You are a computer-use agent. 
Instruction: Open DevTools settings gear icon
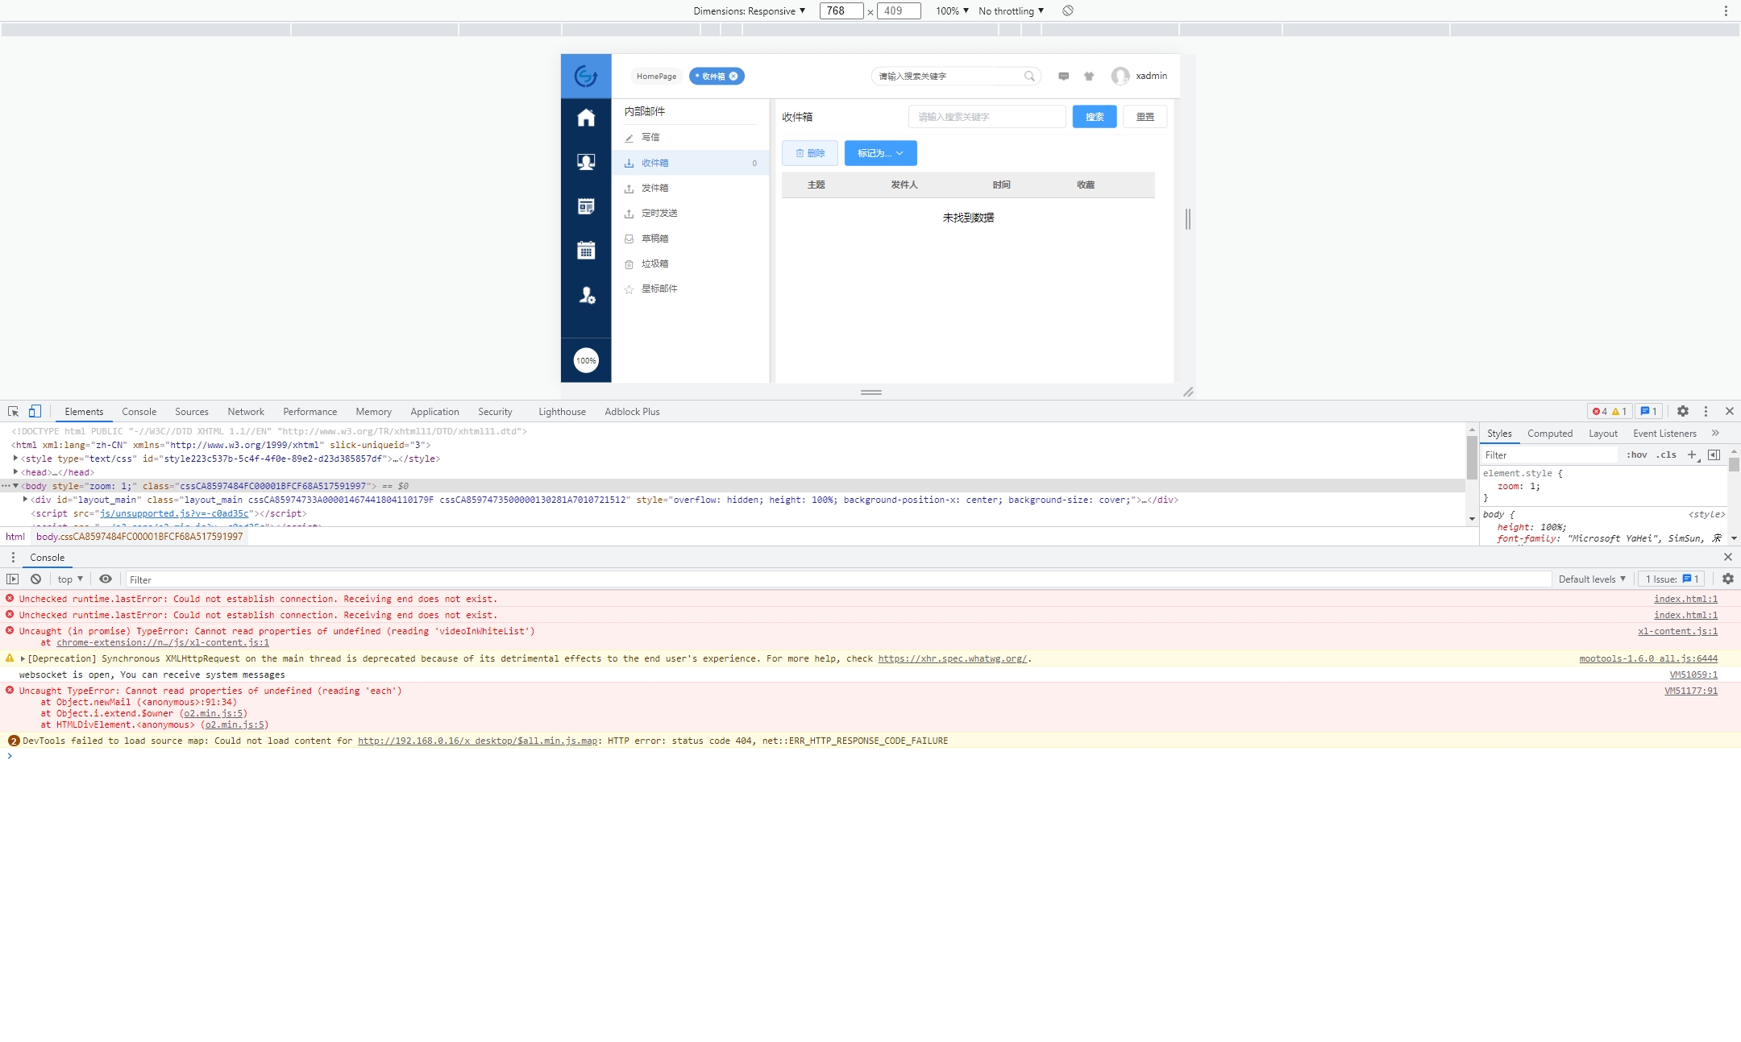[1682, 411]
